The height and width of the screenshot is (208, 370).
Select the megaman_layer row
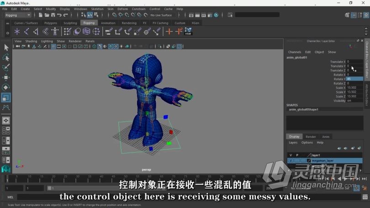tap(325, 161)
